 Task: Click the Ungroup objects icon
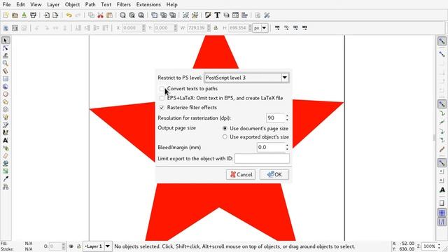tap(195, 15)
